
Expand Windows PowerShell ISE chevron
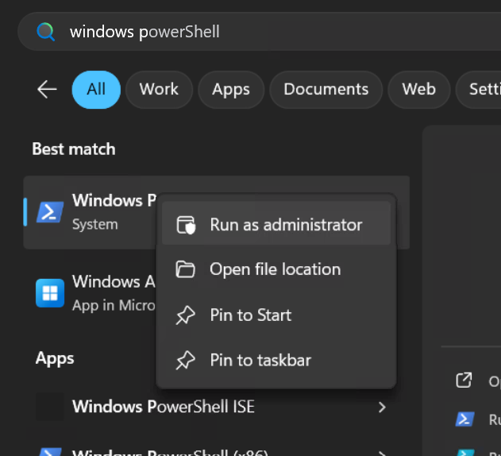pyautogui.click(x=382, y=407)
